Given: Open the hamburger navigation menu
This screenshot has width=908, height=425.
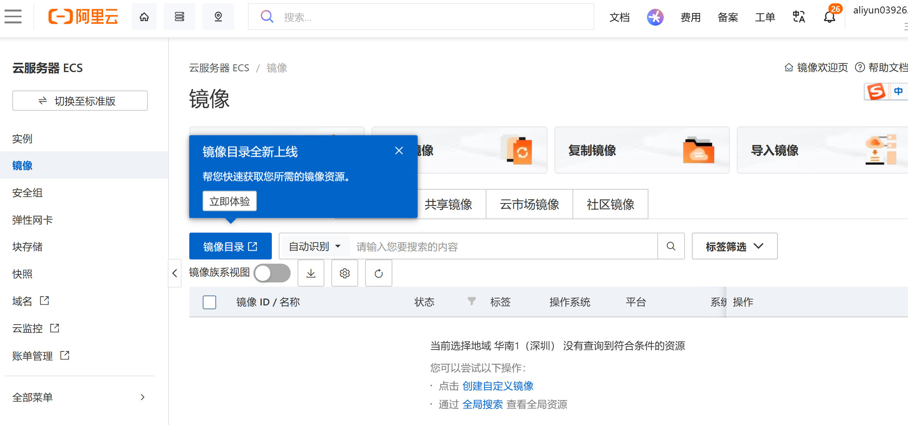Looking at the screenshot, I should point(13,16).
